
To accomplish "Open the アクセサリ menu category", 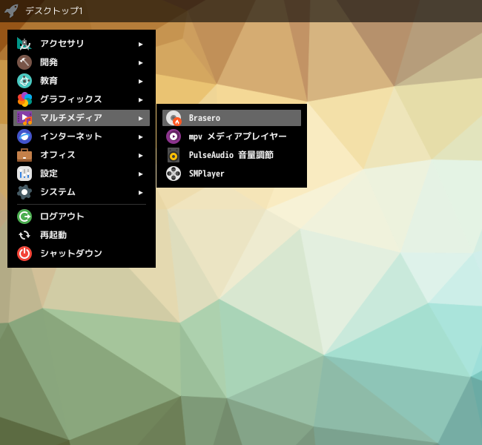I will [x=82, y=44].
